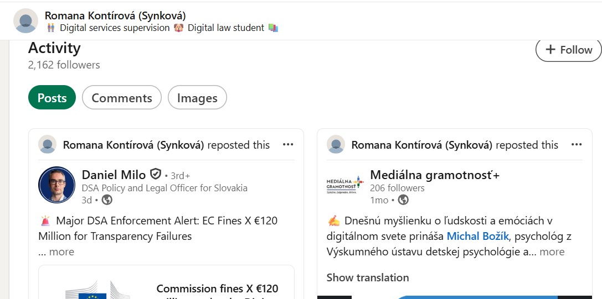Click Daniel Milo's profile photo
This screenshot has width=602, height=299.
point(56,185)
